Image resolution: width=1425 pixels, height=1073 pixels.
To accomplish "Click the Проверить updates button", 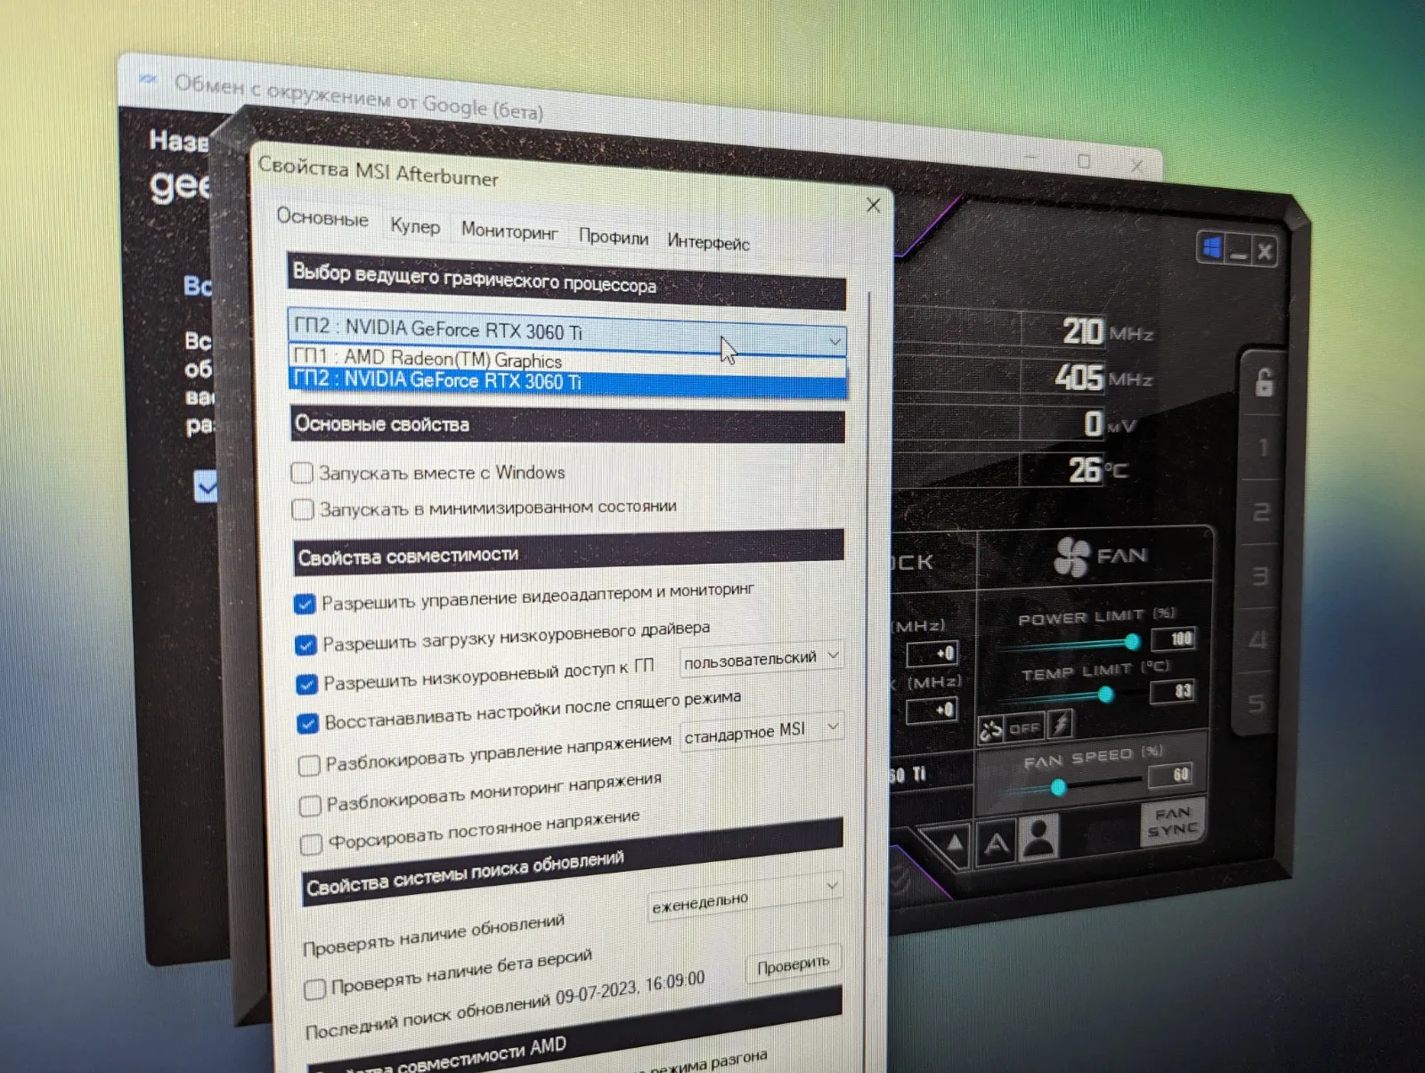I will [793, 965].
